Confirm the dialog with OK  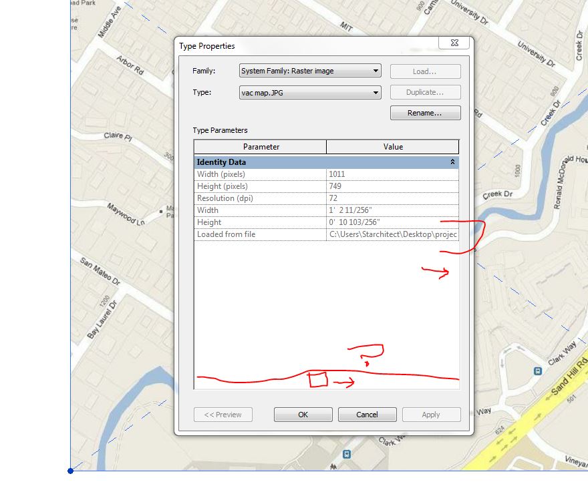303,415
